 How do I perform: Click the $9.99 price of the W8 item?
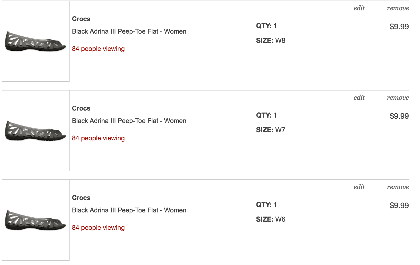[399, 27]
